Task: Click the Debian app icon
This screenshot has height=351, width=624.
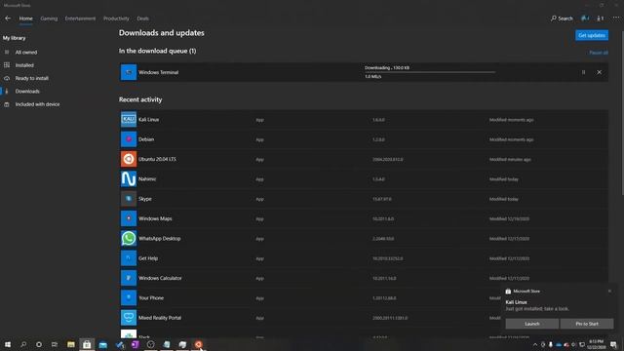Action: click(129, 139)
